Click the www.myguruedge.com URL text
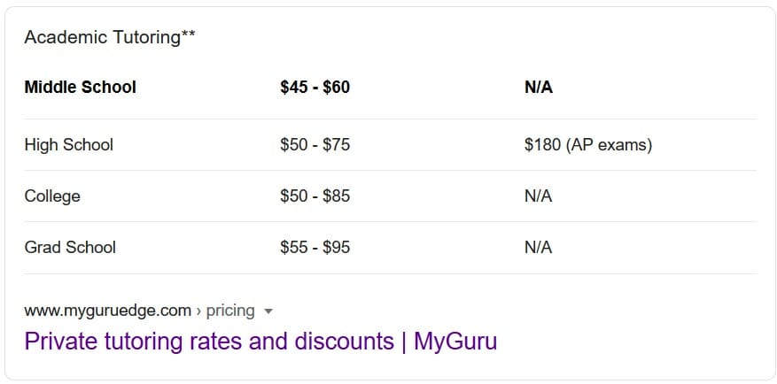This screenshot has height=384, width=777. coord(107,311)
